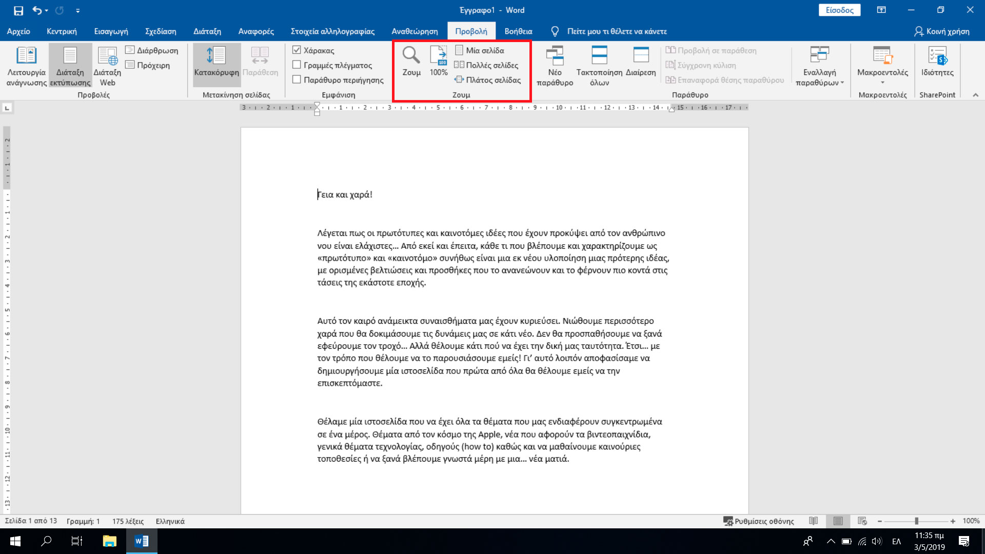Choose Πλάτος σελίδας zoom option
Viewport: 985px width, 554px height.
[488, 80]
